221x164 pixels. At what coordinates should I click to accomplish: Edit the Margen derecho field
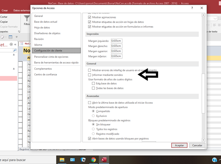116,46
